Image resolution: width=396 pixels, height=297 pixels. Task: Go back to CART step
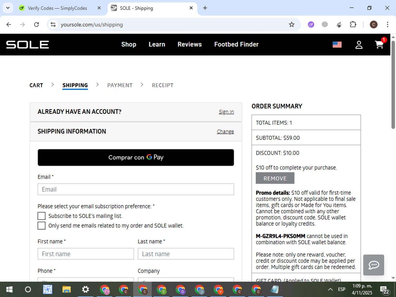tap(36, 85)
